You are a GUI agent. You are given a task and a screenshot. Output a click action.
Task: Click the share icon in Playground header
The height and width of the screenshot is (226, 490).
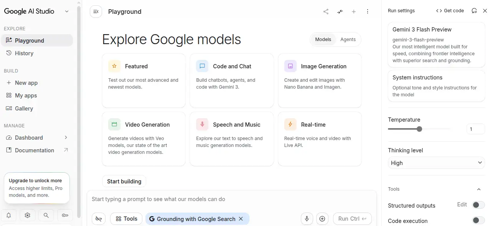coord(326,12)
